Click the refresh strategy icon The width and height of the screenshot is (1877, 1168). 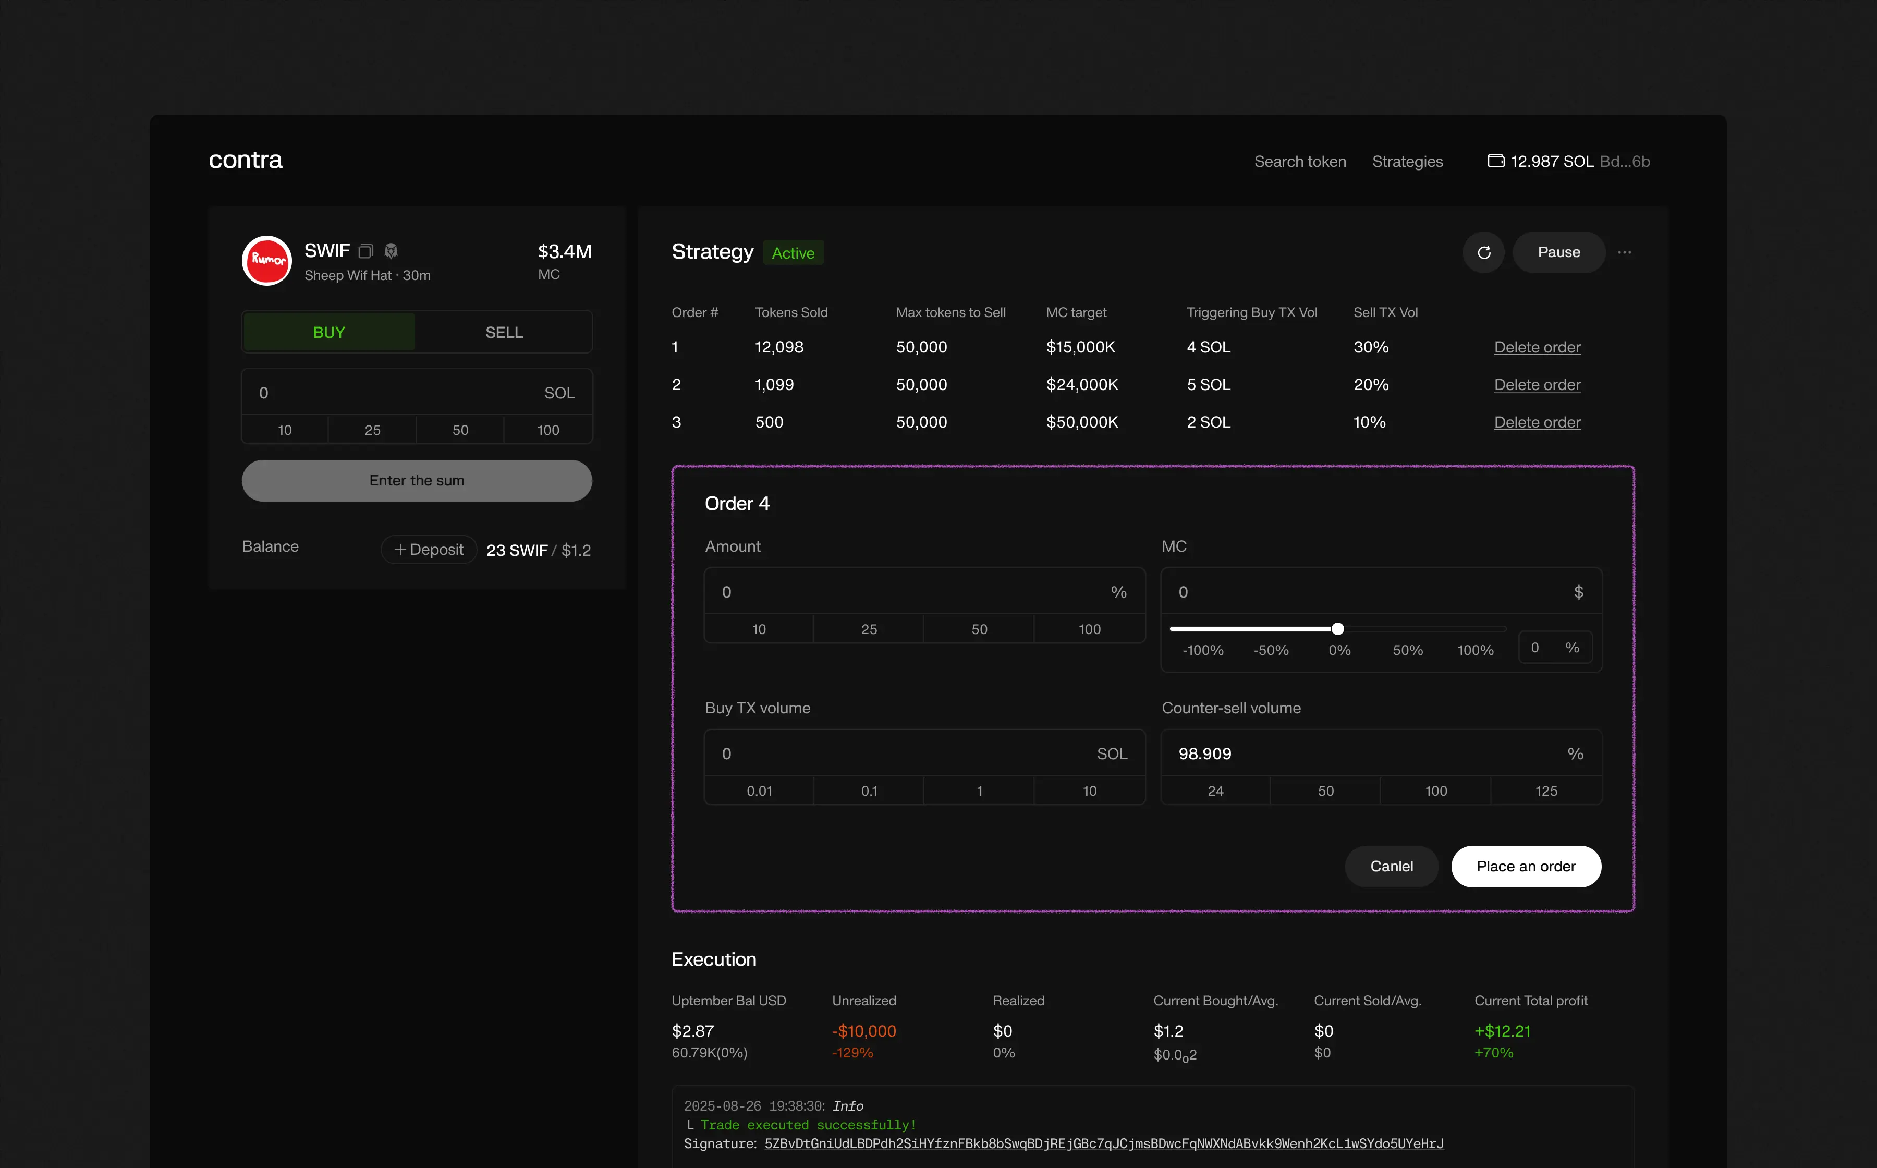(1483, 252)
